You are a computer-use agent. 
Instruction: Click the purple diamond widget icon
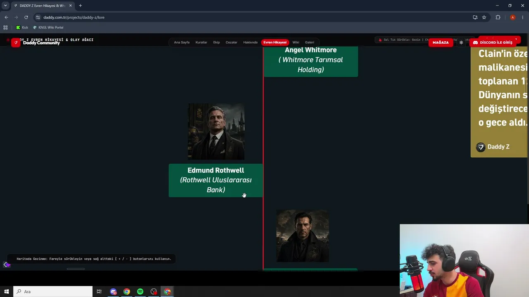(6, 265)
